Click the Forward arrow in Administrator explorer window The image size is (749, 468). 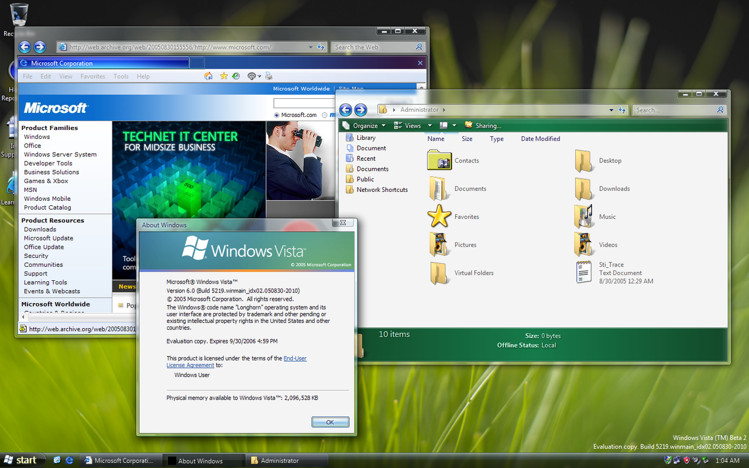tap(360, 110)
